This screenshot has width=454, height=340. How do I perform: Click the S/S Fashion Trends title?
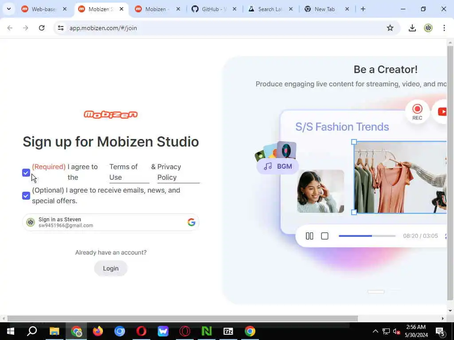click(342, 127)
